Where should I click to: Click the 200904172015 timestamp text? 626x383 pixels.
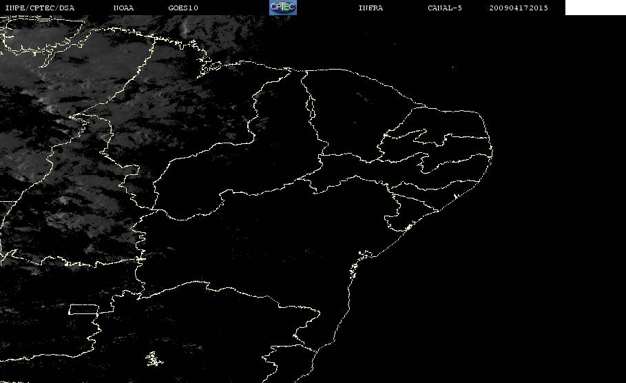point(519,8)
